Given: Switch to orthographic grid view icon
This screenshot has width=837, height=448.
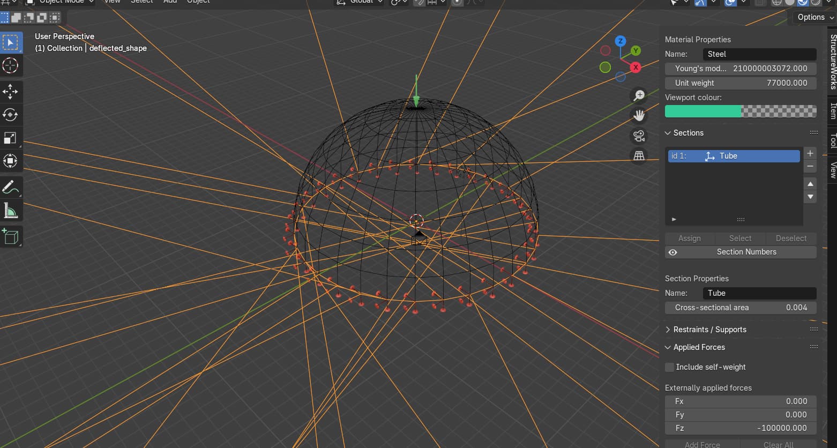Looking at the screenshot, I should point(639,156).
